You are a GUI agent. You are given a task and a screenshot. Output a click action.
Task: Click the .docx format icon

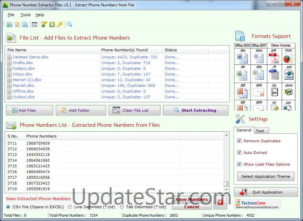[x=259, y=59]
